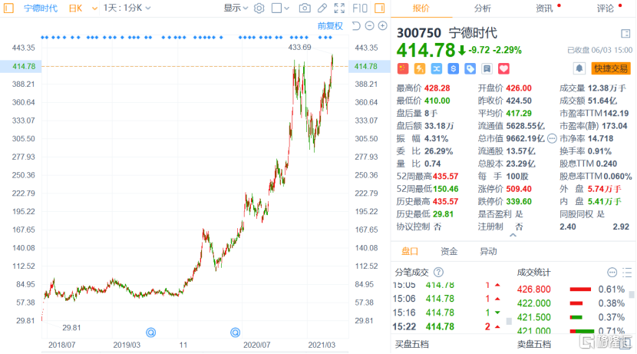Viewport: 637px width, 354px height.
Task: Click the blue shuffle arrows icon
Action: pos(437,68)
